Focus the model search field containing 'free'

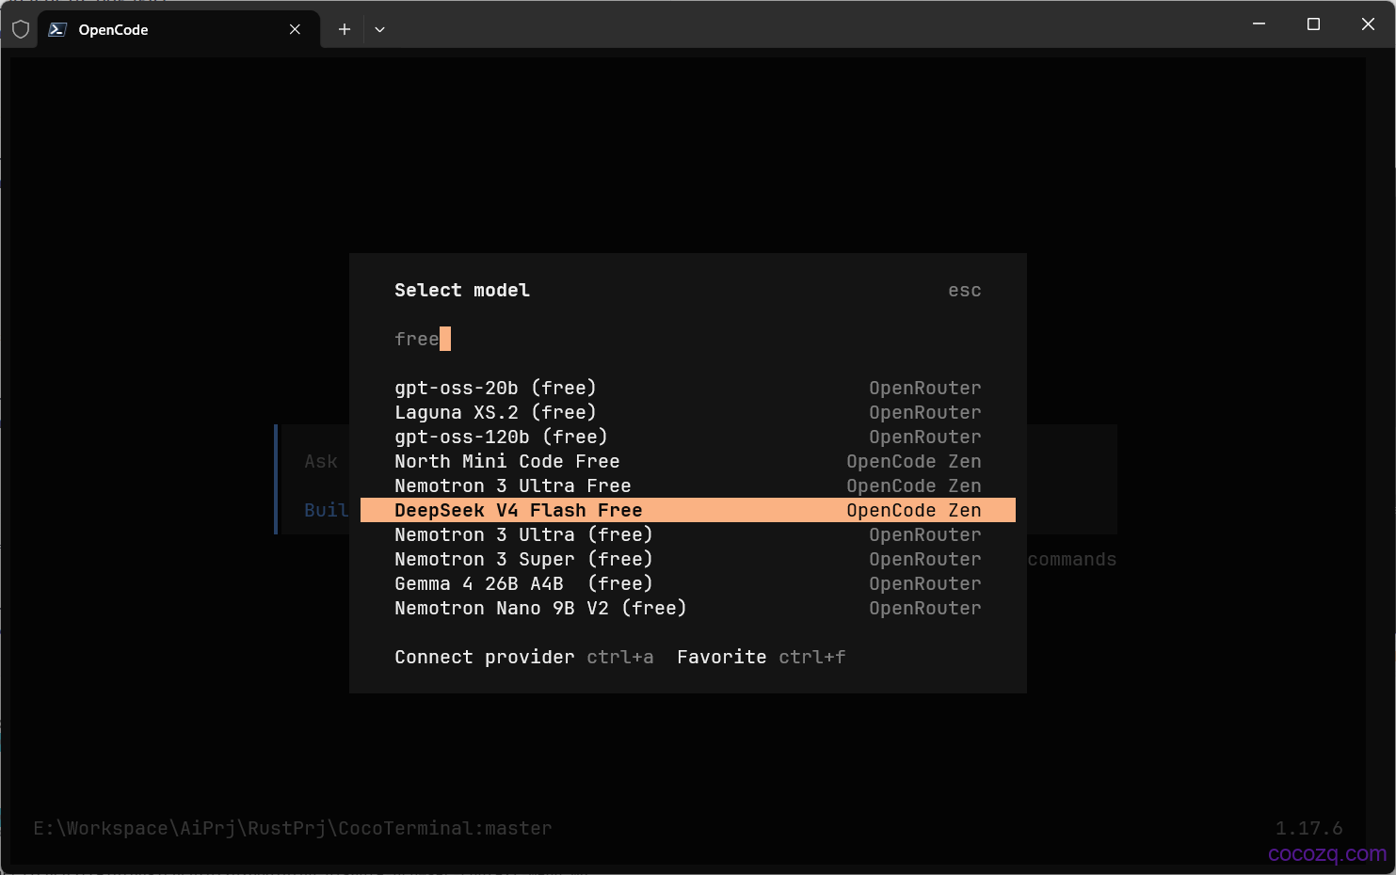(x=688, y=339)
